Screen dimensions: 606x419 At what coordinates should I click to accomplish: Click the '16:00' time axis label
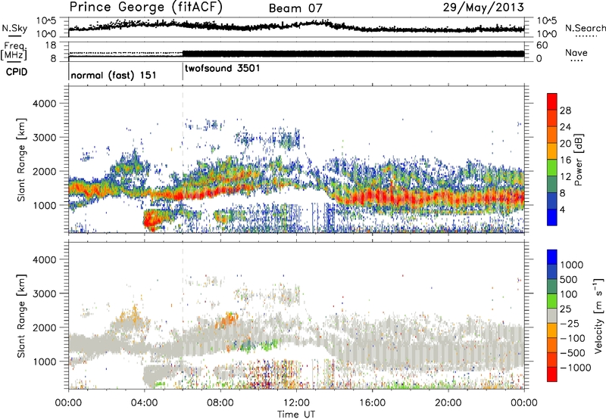[372, 403]
